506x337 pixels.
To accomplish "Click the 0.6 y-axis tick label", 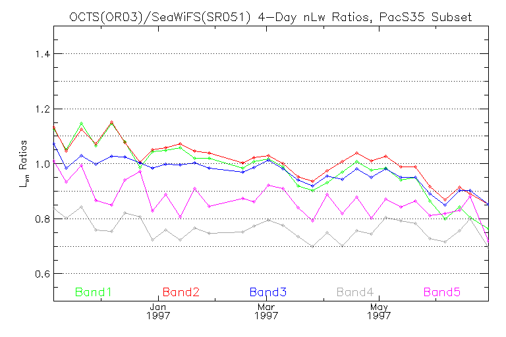I will (43, 274).
